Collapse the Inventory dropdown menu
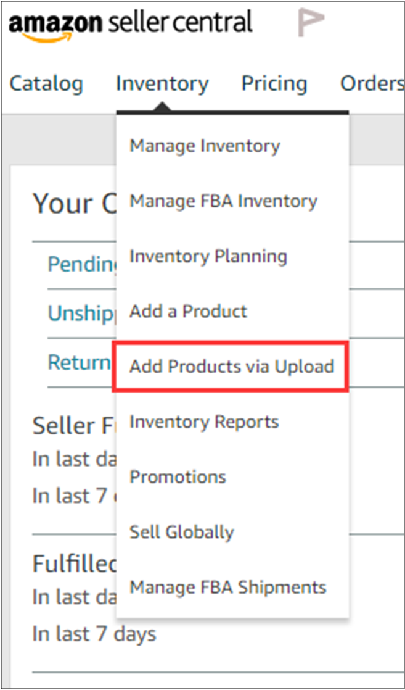 [162, 84]
